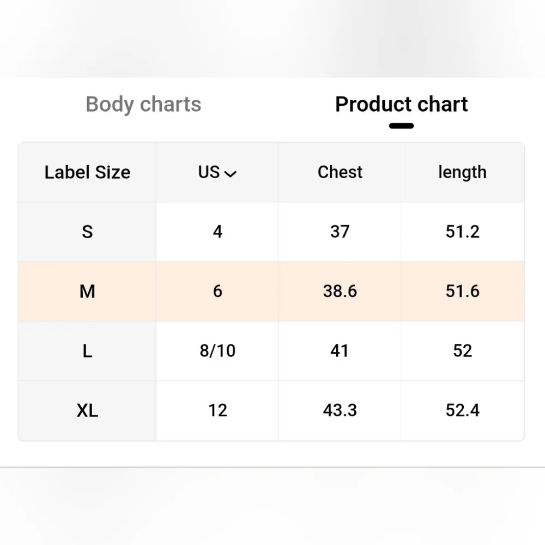
Task: Select the L size row label
Action: (87, 350)
